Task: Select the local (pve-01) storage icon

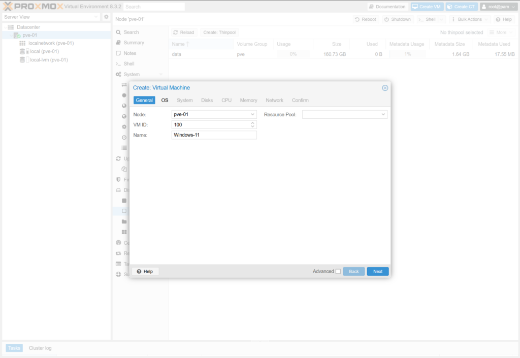Action: coord(22,51)
